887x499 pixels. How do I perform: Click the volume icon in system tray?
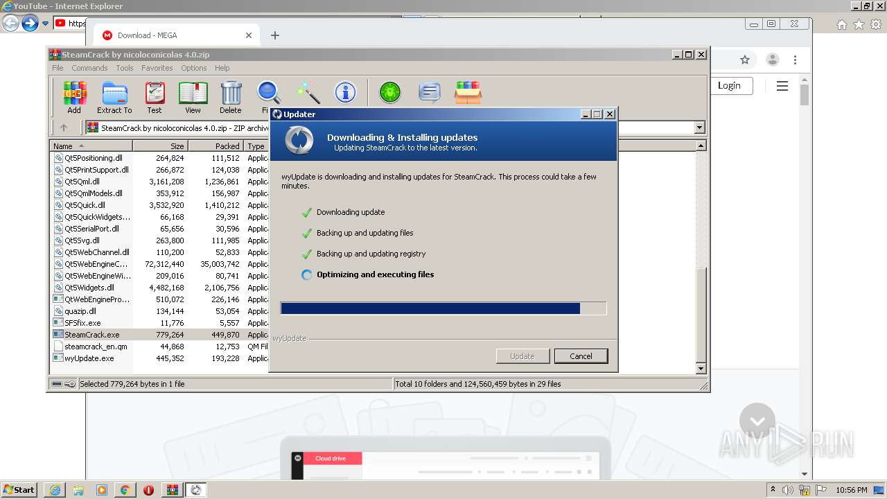788,490
